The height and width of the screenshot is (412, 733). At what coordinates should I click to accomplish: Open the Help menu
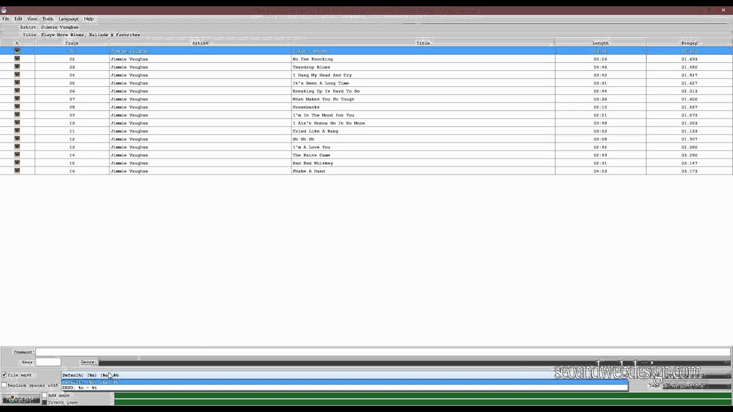point(89,19)
